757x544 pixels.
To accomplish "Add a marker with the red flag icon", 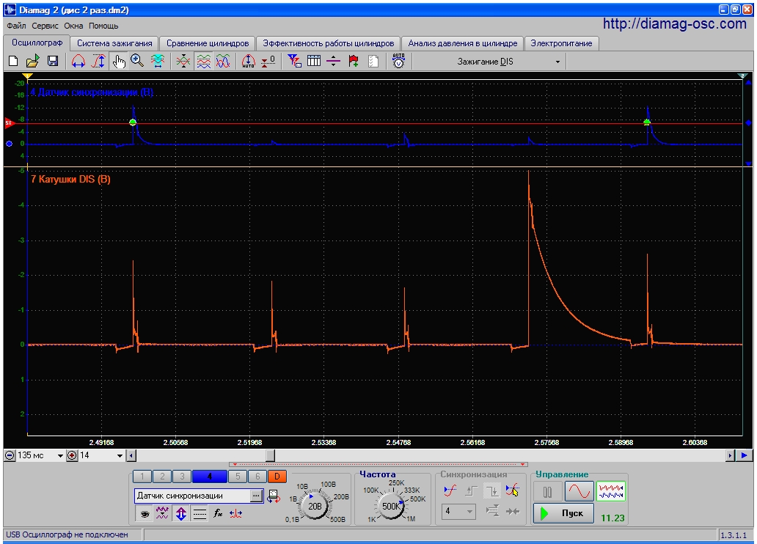I will (x=354, y=62).
